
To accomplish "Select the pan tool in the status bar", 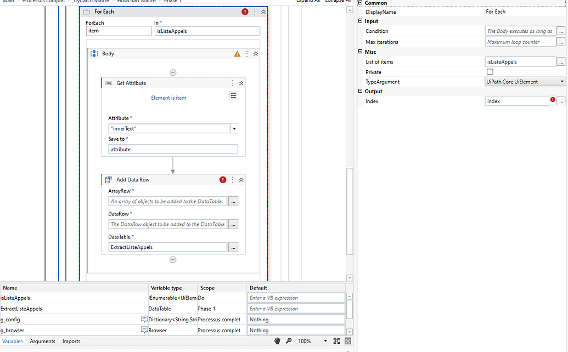I will [278, 340].
